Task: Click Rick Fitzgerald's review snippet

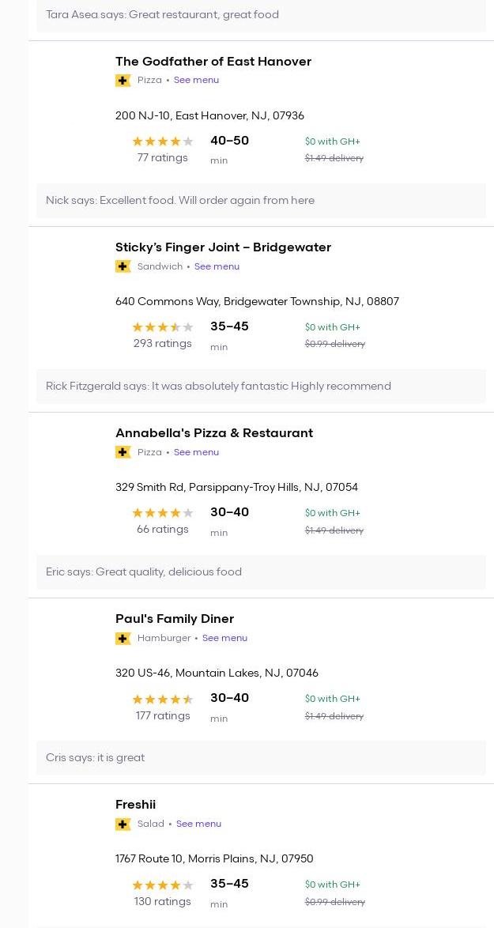Action: click(218, 387)
